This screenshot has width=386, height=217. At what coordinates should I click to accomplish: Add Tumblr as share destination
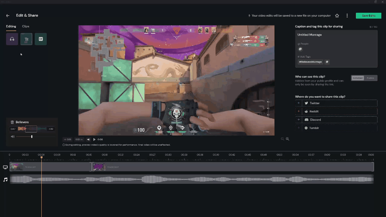tap(299, 128)
